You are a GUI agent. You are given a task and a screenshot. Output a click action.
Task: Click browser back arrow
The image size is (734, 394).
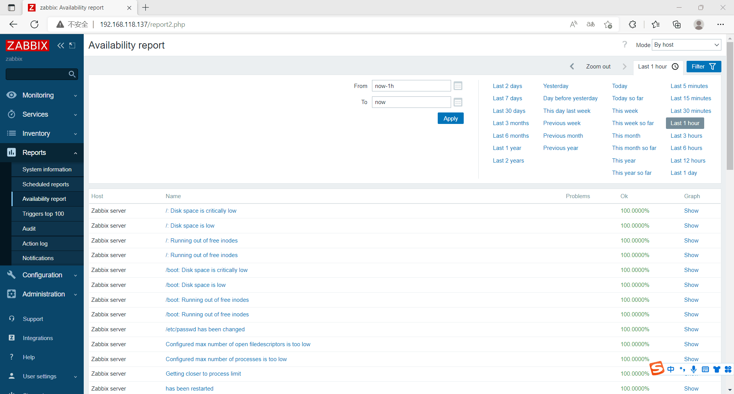tap(13, 24)
